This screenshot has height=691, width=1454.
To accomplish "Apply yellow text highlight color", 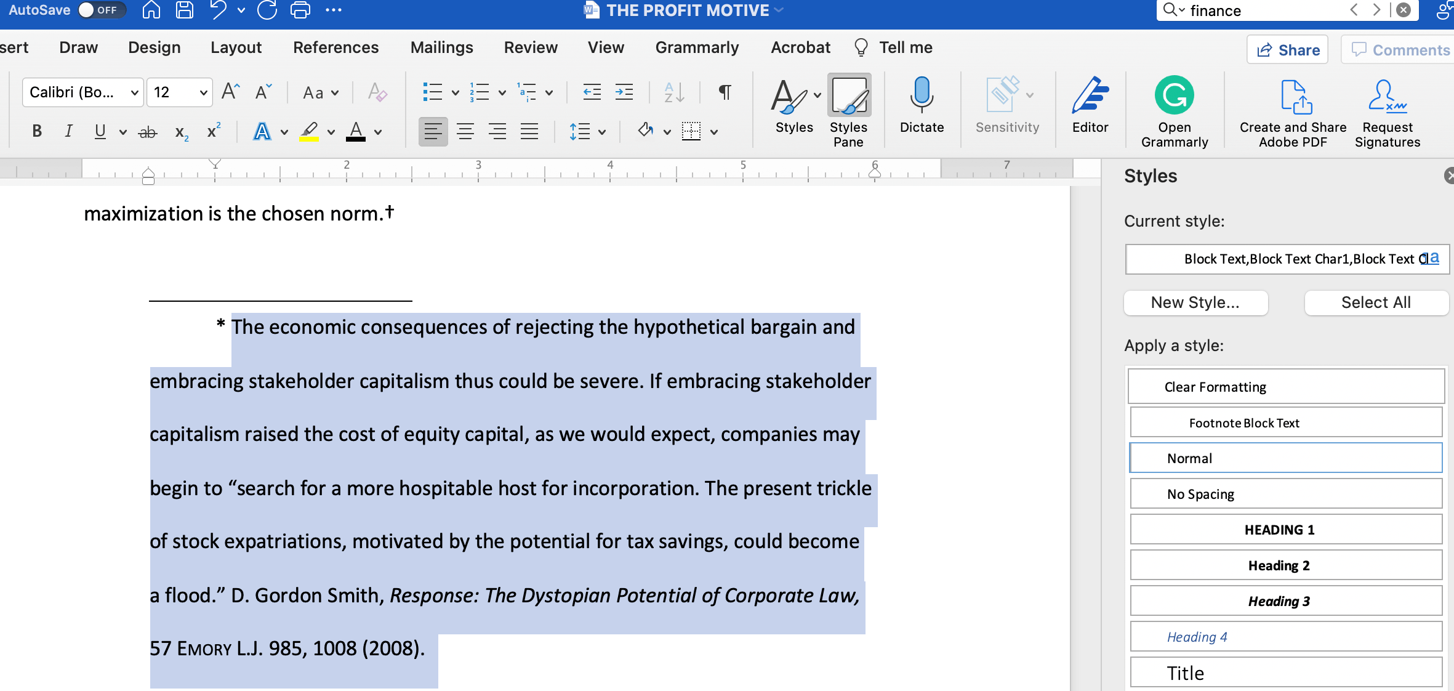I will click(309, 131).
